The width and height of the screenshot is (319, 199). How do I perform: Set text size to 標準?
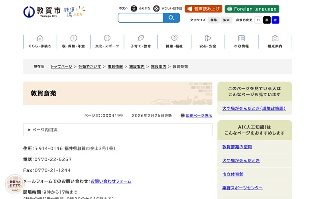point(214,20)
